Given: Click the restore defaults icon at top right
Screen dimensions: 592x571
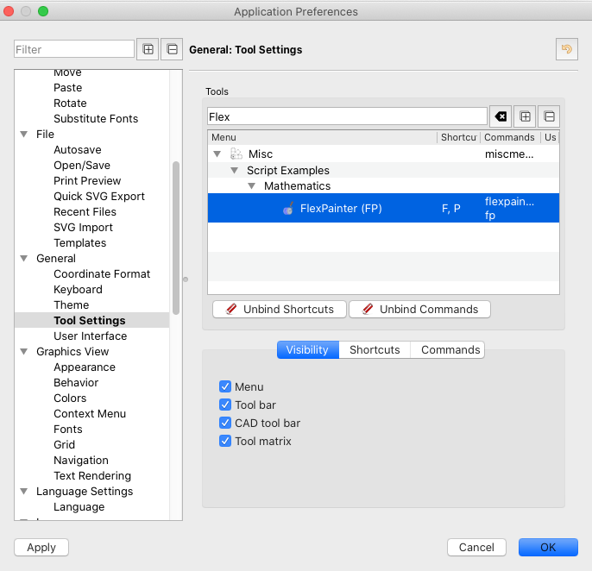Looking at the screenshot, I should tap(567, 49).
